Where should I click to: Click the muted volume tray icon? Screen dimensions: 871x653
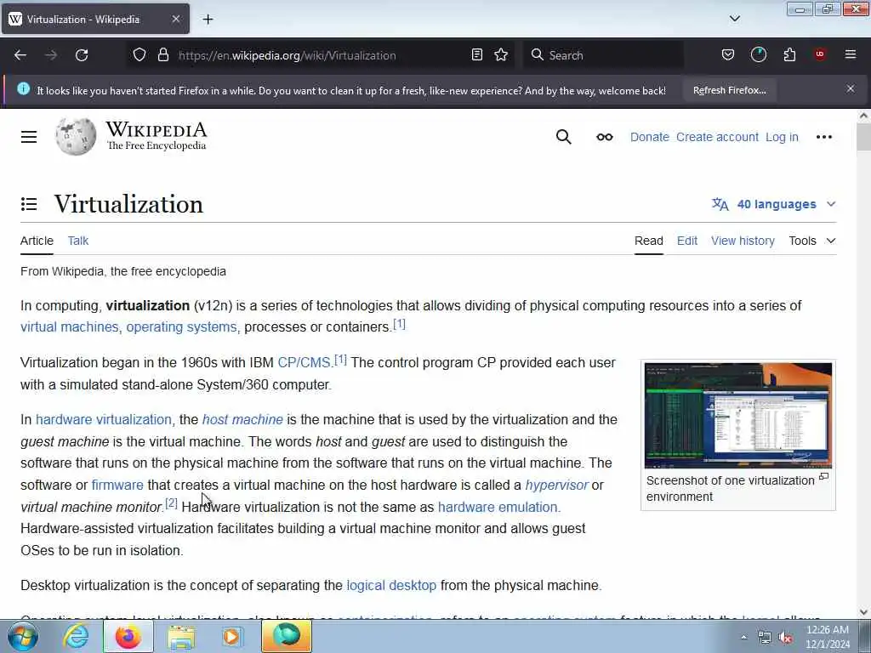click(x=785, y=638)
